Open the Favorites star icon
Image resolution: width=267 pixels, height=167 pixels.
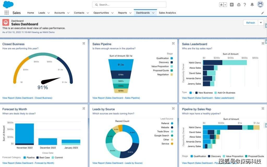(221, 5)
